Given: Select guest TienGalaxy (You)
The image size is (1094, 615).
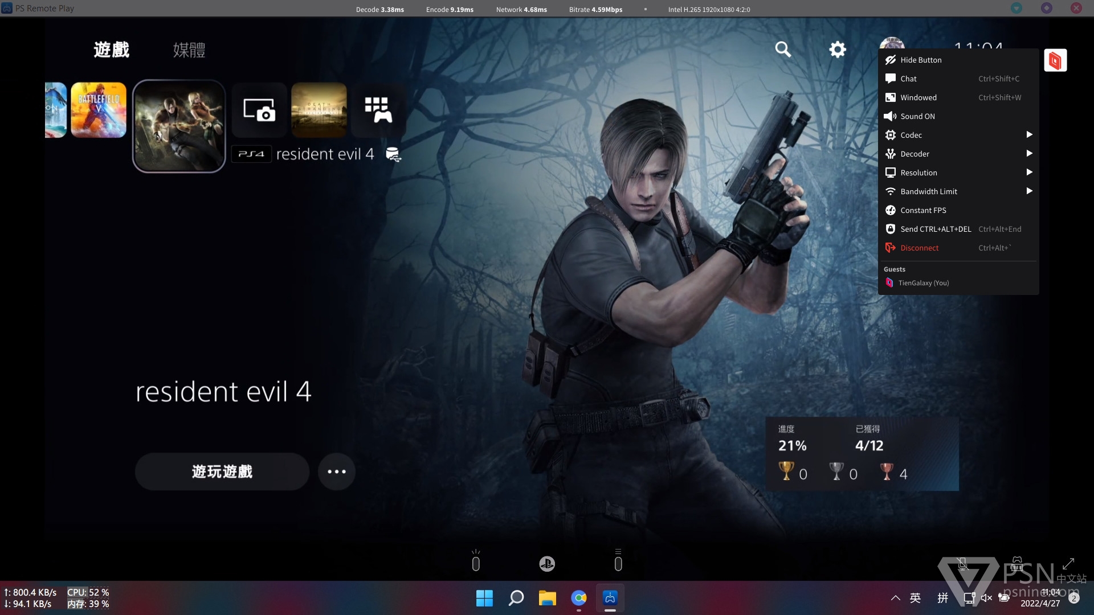Looking at the screenshot, I should (x=917, y=283).
